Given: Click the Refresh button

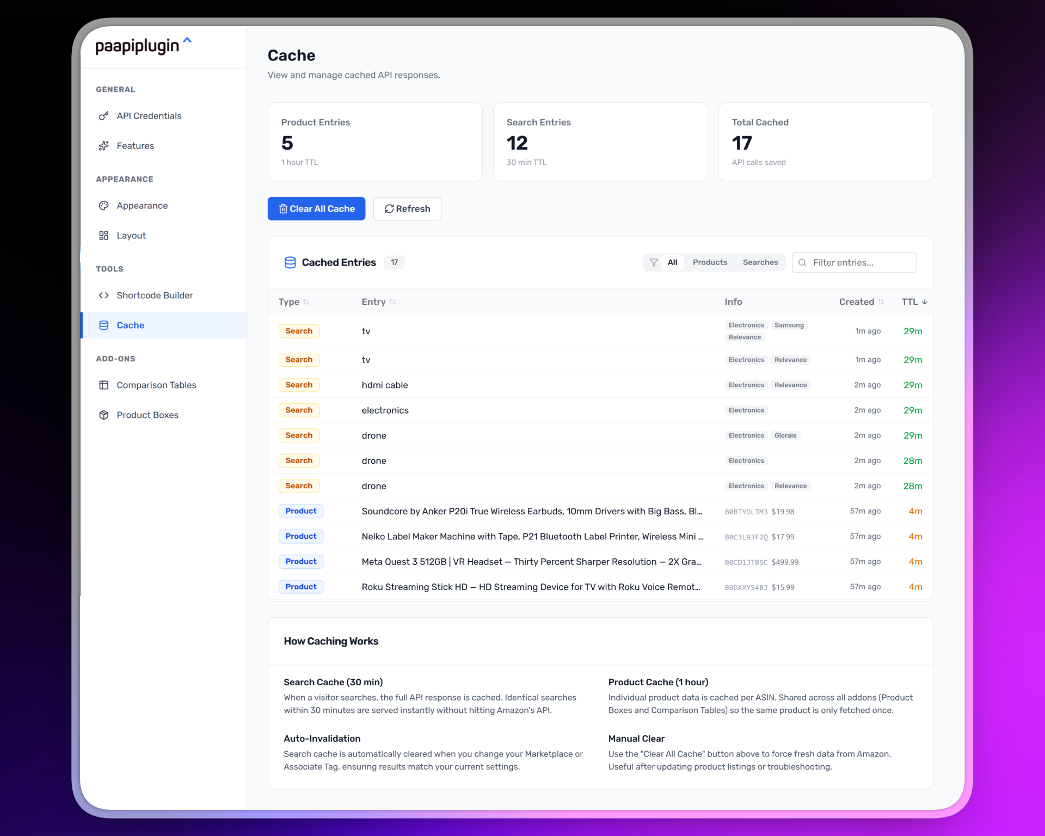Looking at the screenshot, I should click(407, 209).
